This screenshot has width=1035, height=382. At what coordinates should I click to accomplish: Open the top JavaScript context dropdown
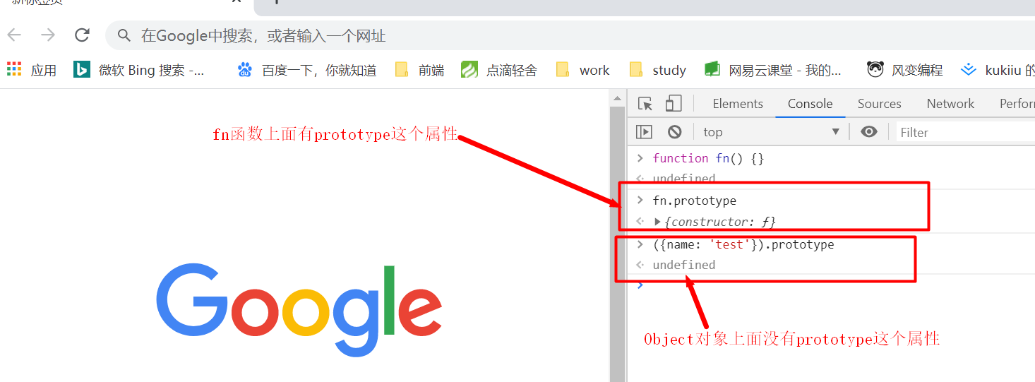pyautogui.click(x=771, y=132)
